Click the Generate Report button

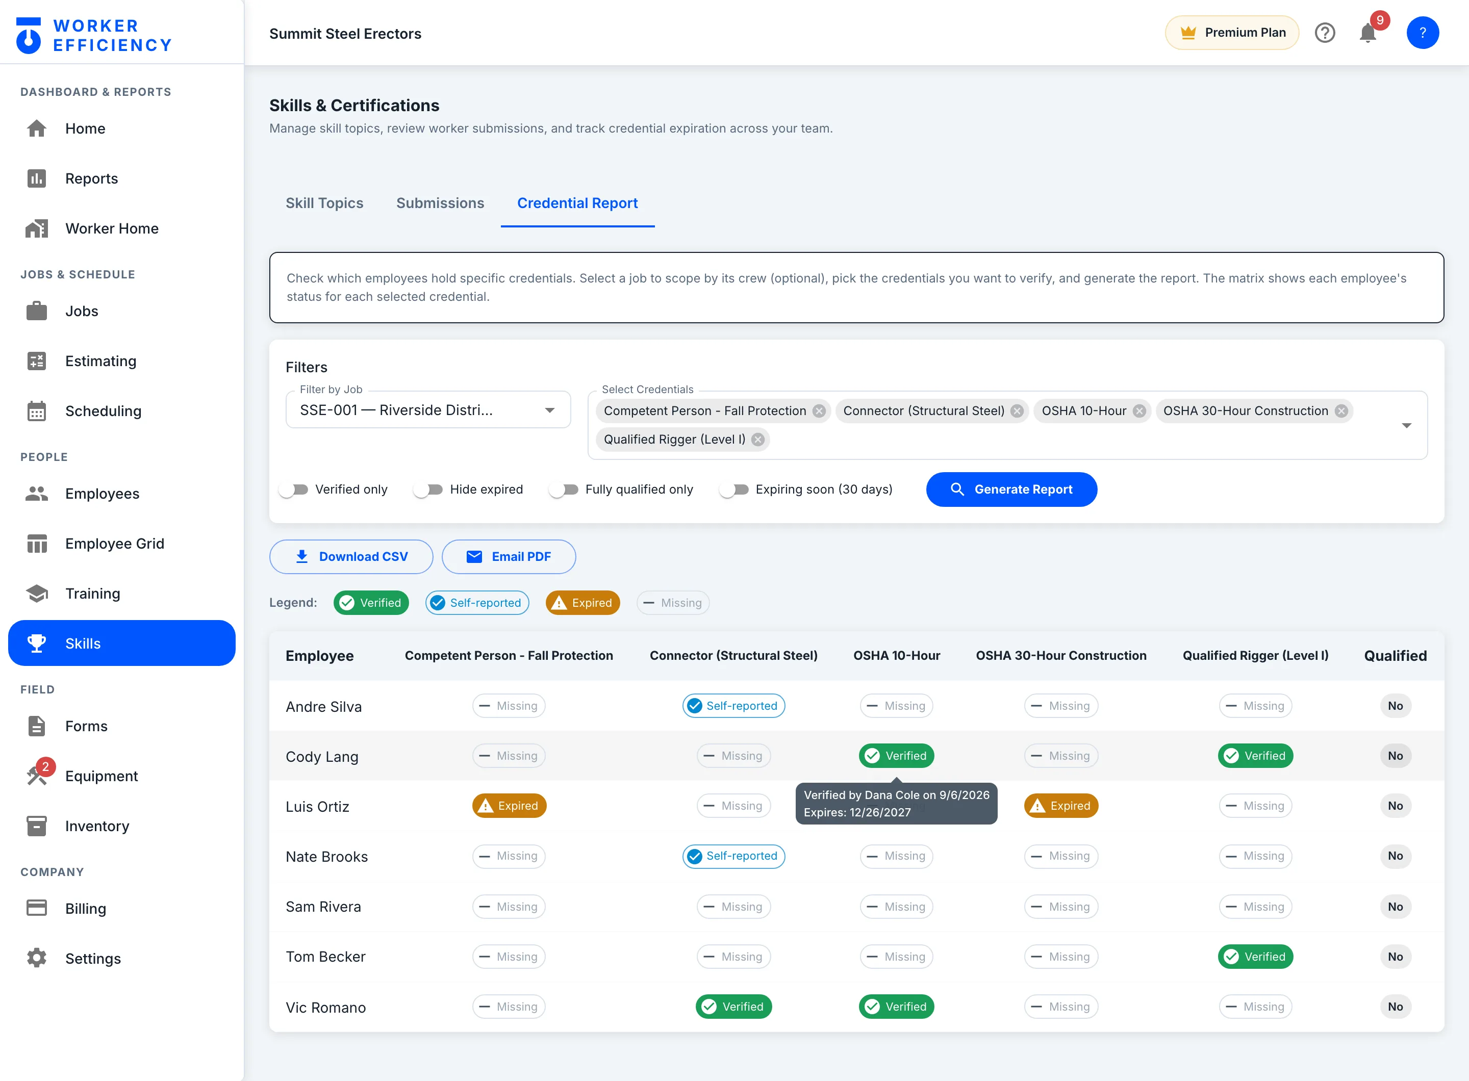pos(1011,490)
